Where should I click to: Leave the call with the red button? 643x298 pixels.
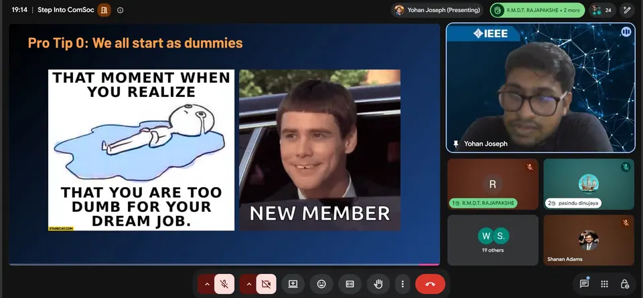[430, 284]
